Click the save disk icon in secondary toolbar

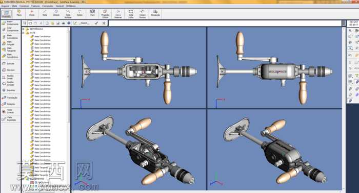[58, 23]
